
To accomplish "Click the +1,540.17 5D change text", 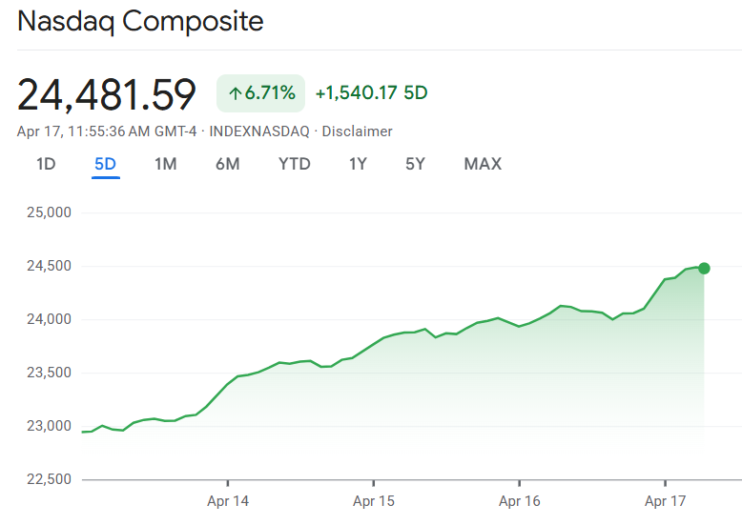I will click(371, 93).
